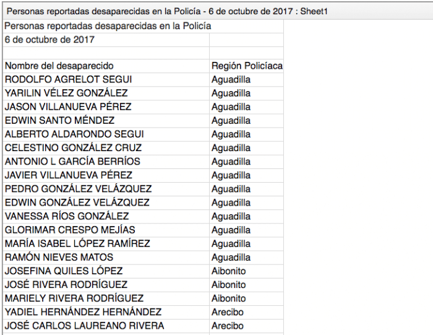433x335 pixels.
Task: Click the CELESTINO GONZÁLEZ CRUZ cell
Action: click(x=106, y=148)
